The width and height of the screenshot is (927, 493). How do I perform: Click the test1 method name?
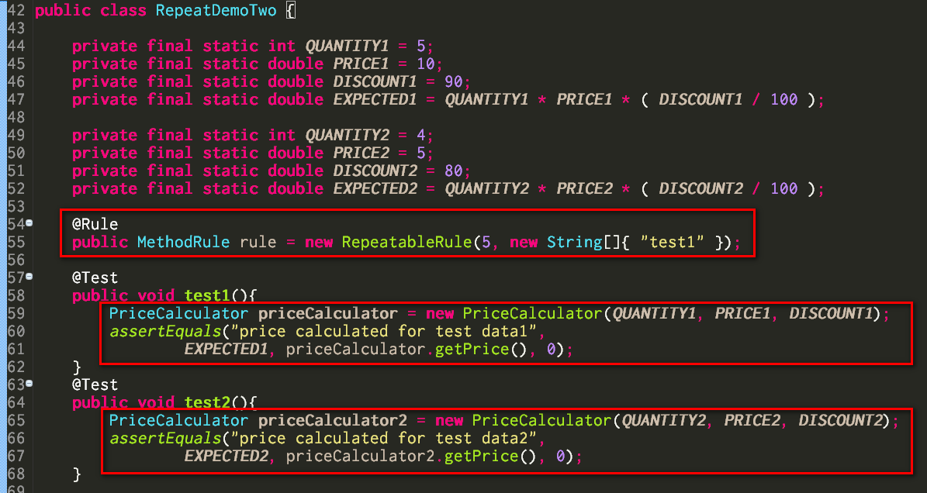click(x=208, y=295)
